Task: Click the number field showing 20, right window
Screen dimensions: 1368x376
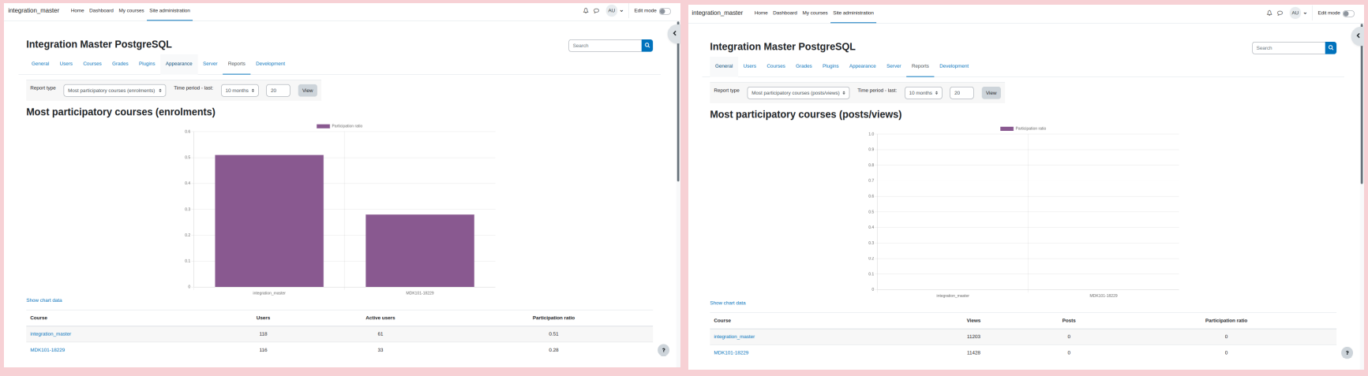Action: (x=961, y=93)
